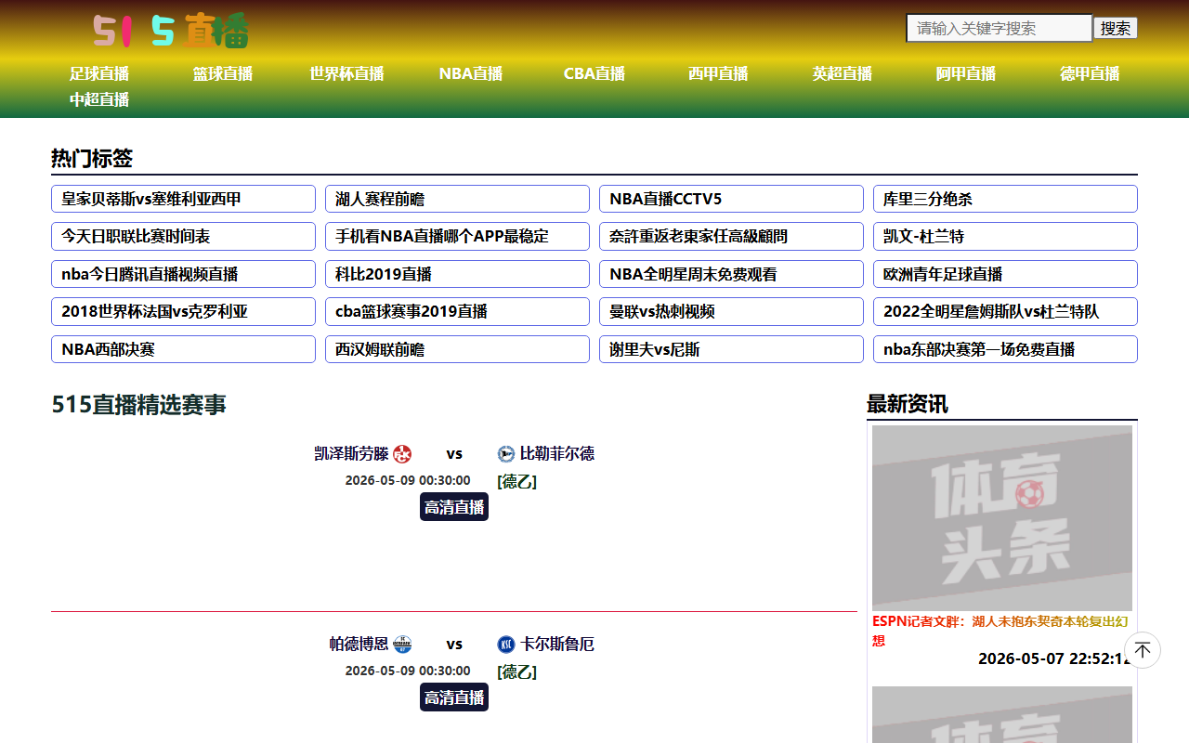Screen dimensions: 1189x743
Task: Open the 篮球直播 navigation item
Action: [223, 73]
